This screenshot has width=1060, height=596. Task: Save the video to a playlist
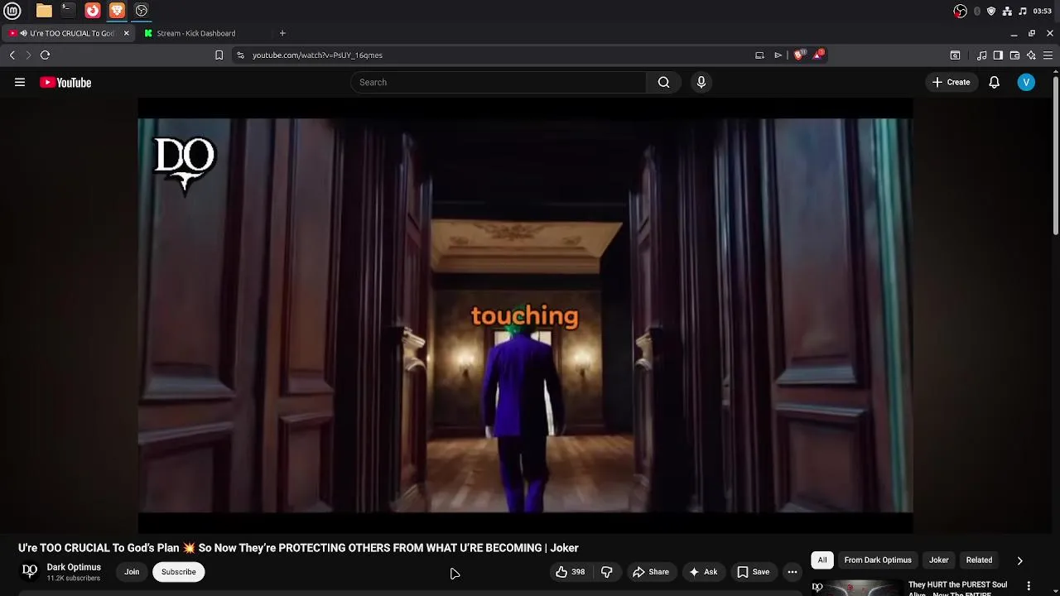pos(754,572)
